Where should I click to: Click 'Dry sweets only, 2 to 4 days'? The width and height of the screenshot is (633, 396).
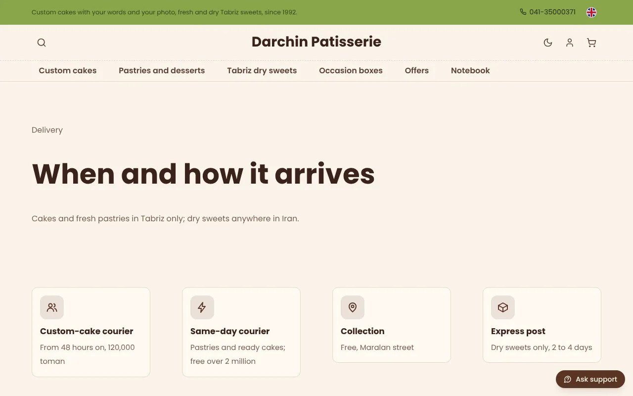pos(542,347)
